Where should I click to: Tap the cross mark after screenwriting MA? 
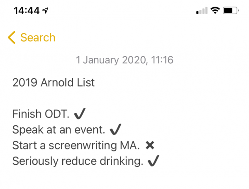pyautogui.click(x=150, y=145)
